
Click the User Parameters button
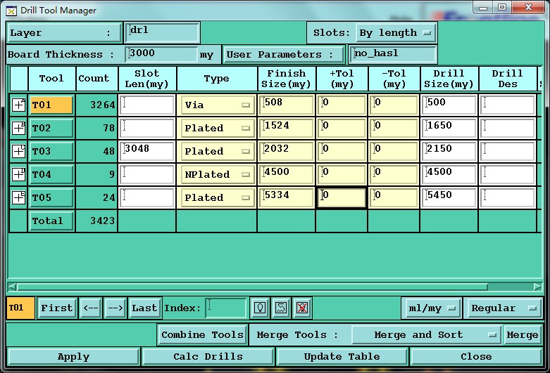(x=283, y=55)
